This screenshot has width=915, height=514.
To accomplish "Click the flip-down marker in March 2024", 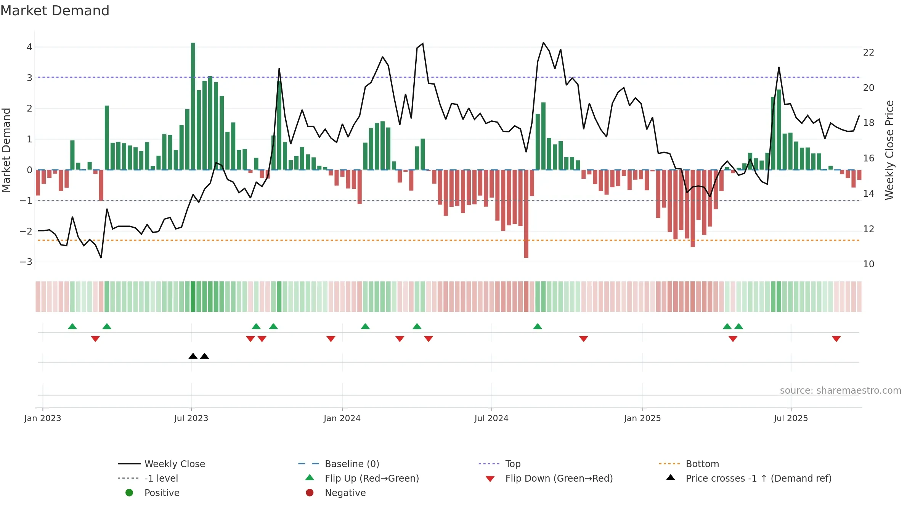I will (400, 338).
